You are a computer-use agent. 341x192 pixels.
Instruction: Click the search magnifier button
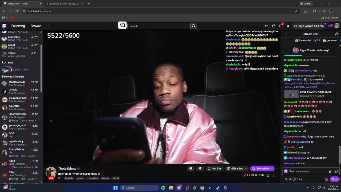click(x=194, y=26)
